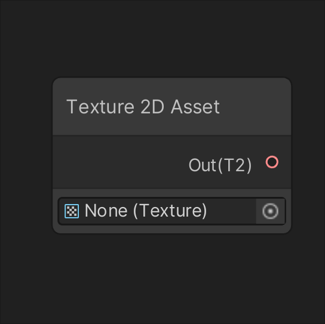The width and height of the screenshot is (325, 324).
Task: Select the Texture 2D Asset node title
Action: click(x=143, y=107)
